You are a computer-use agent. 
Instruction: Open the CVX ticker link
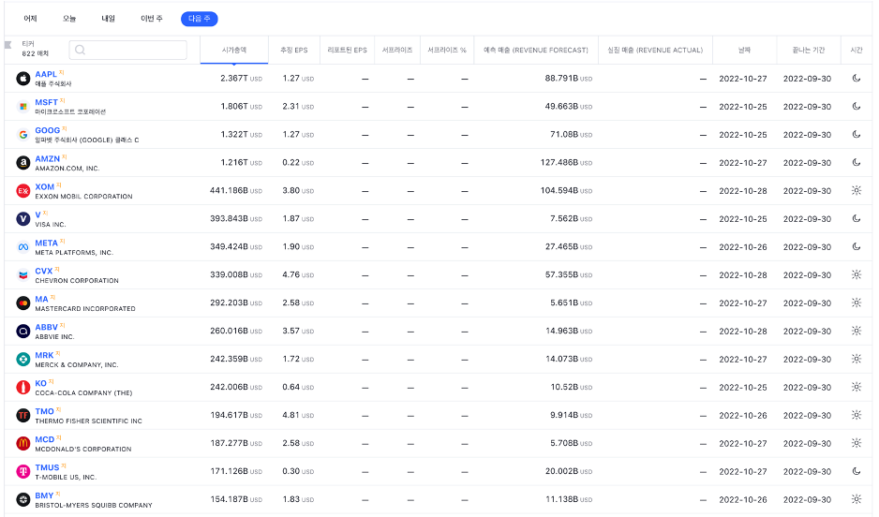[44, 271]
